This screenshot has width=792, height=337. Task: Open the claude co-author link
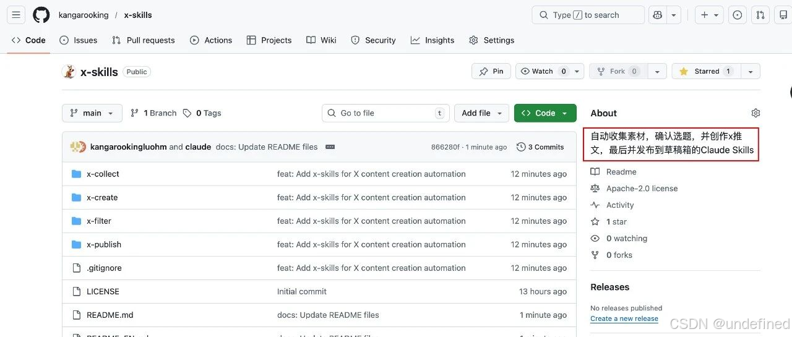(199, 147)
